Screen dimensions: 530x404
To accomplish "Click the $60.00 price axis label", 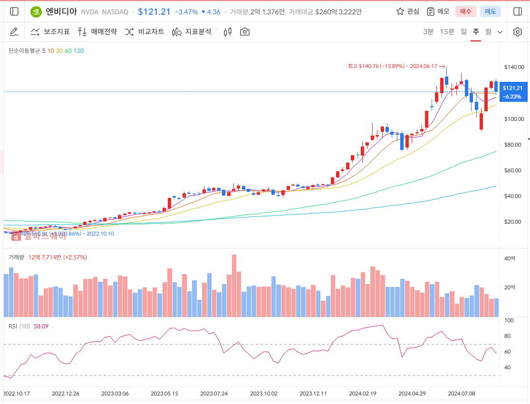I will tap(512, 170).
